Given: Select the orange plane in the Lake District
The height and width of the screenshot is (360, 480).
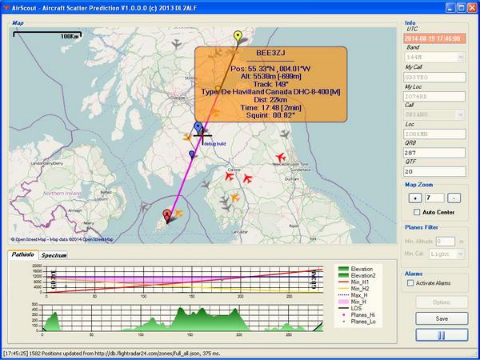Looking at the screenshot, I should pyautogui.click(x=234, y=198).
